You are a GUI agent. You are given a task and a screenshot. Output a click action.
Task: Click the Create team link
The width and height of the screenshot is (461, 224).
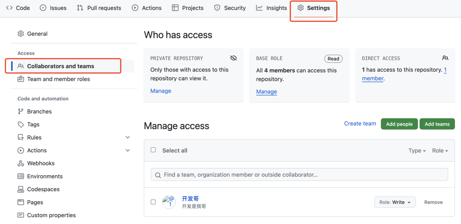click(x=360, y=124)
